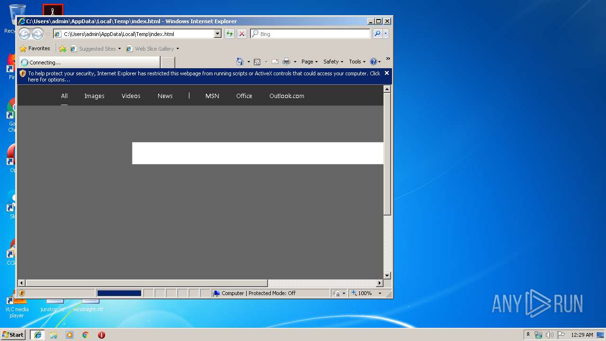Click the Read Mail envelope icon

275,62
